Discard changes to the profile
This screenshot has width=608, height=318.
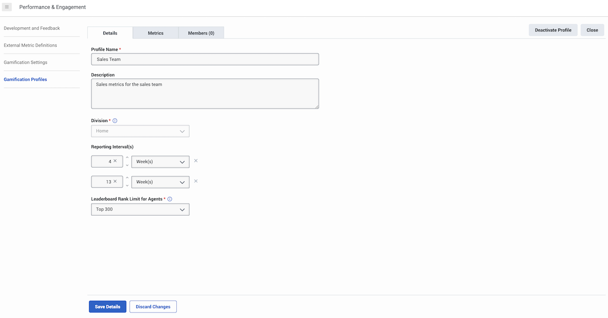tap(153, 306)
